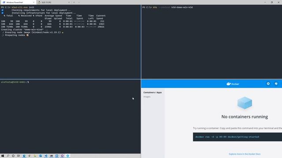Open Task View from the taskbar
282x158 pixels.
[x=19, y=156]
